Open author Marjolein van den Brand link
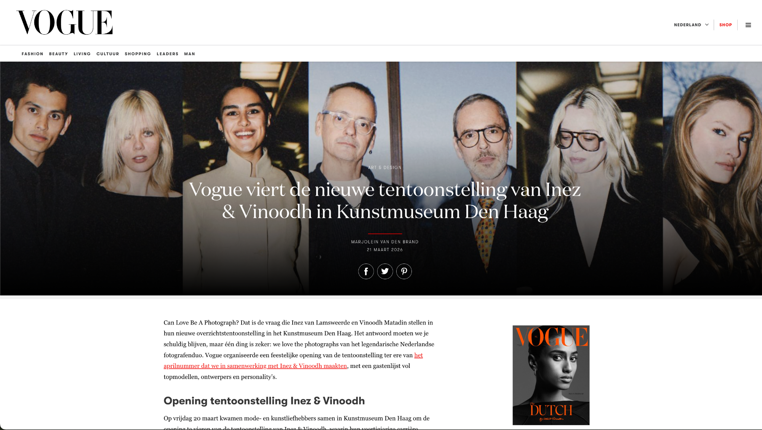This screenshot has width=762, height=430. click(385, 242)
